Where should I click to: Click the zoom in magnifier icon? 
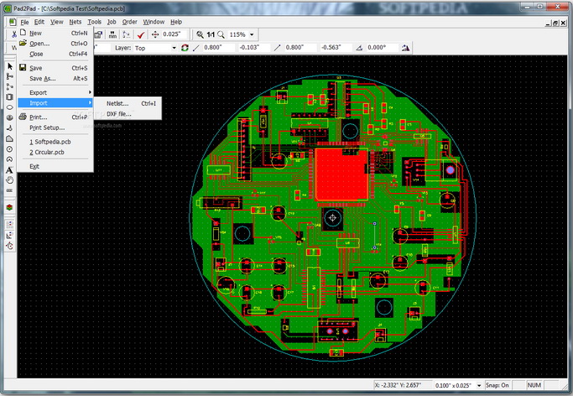pyautogui.click(x=200, y=34)
